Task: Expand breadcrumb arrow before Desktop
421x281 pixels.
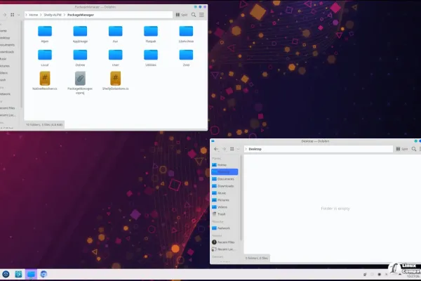Action: [246, 149]
